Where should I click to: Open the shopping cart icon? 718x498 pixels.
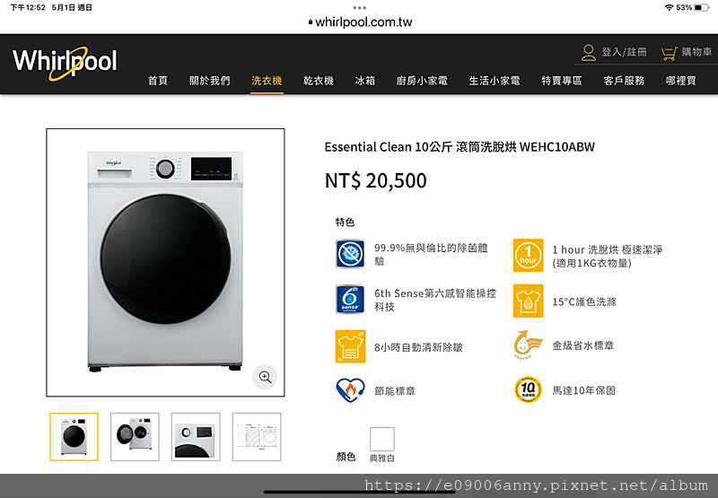point(669,53)
